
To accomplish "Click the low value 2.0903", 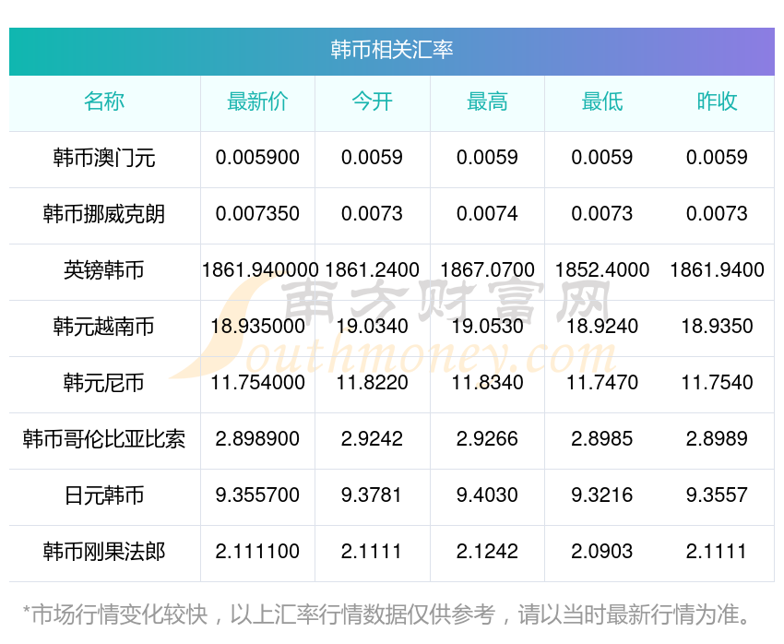I will (x=602, y=552).
